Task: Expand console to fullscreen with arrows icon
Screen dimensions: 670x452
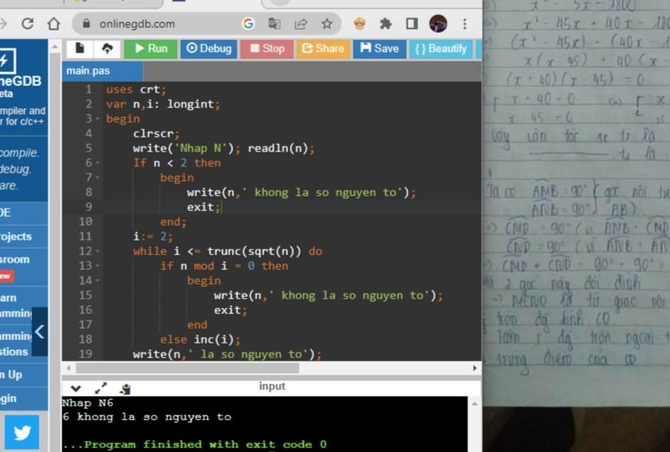Action: pos(101,389)
